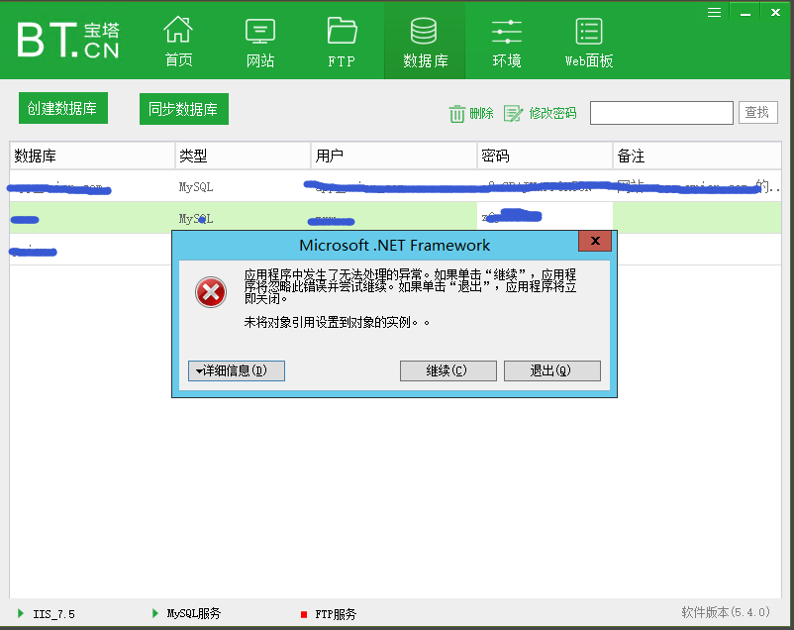Click the BT.CN 宝塔 logo

68,40
